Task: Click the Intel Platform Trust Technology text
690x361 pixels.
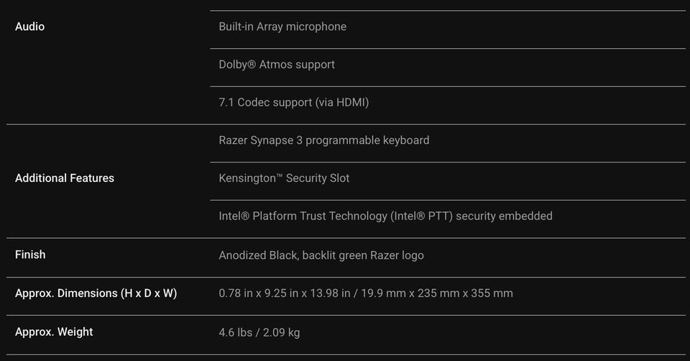Action: click(303, 216)
